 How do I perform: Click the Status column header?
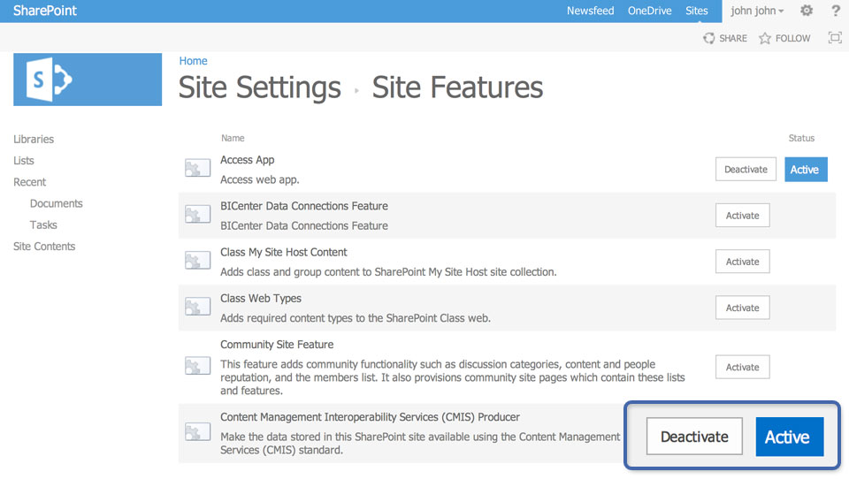[801, 138]
